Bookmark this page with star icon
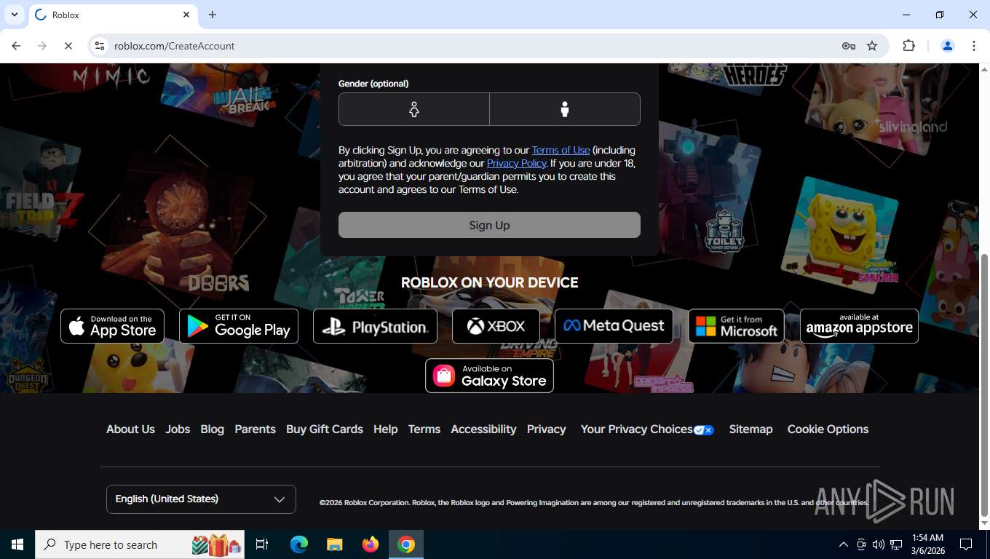This screenshot has width=990, height=559. pyautogui.click(x=872, y=46)
